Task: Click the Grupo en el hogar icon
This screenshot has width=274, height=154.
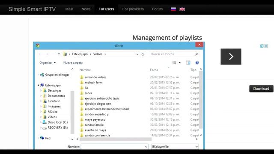Action: [x=42, y=75]
